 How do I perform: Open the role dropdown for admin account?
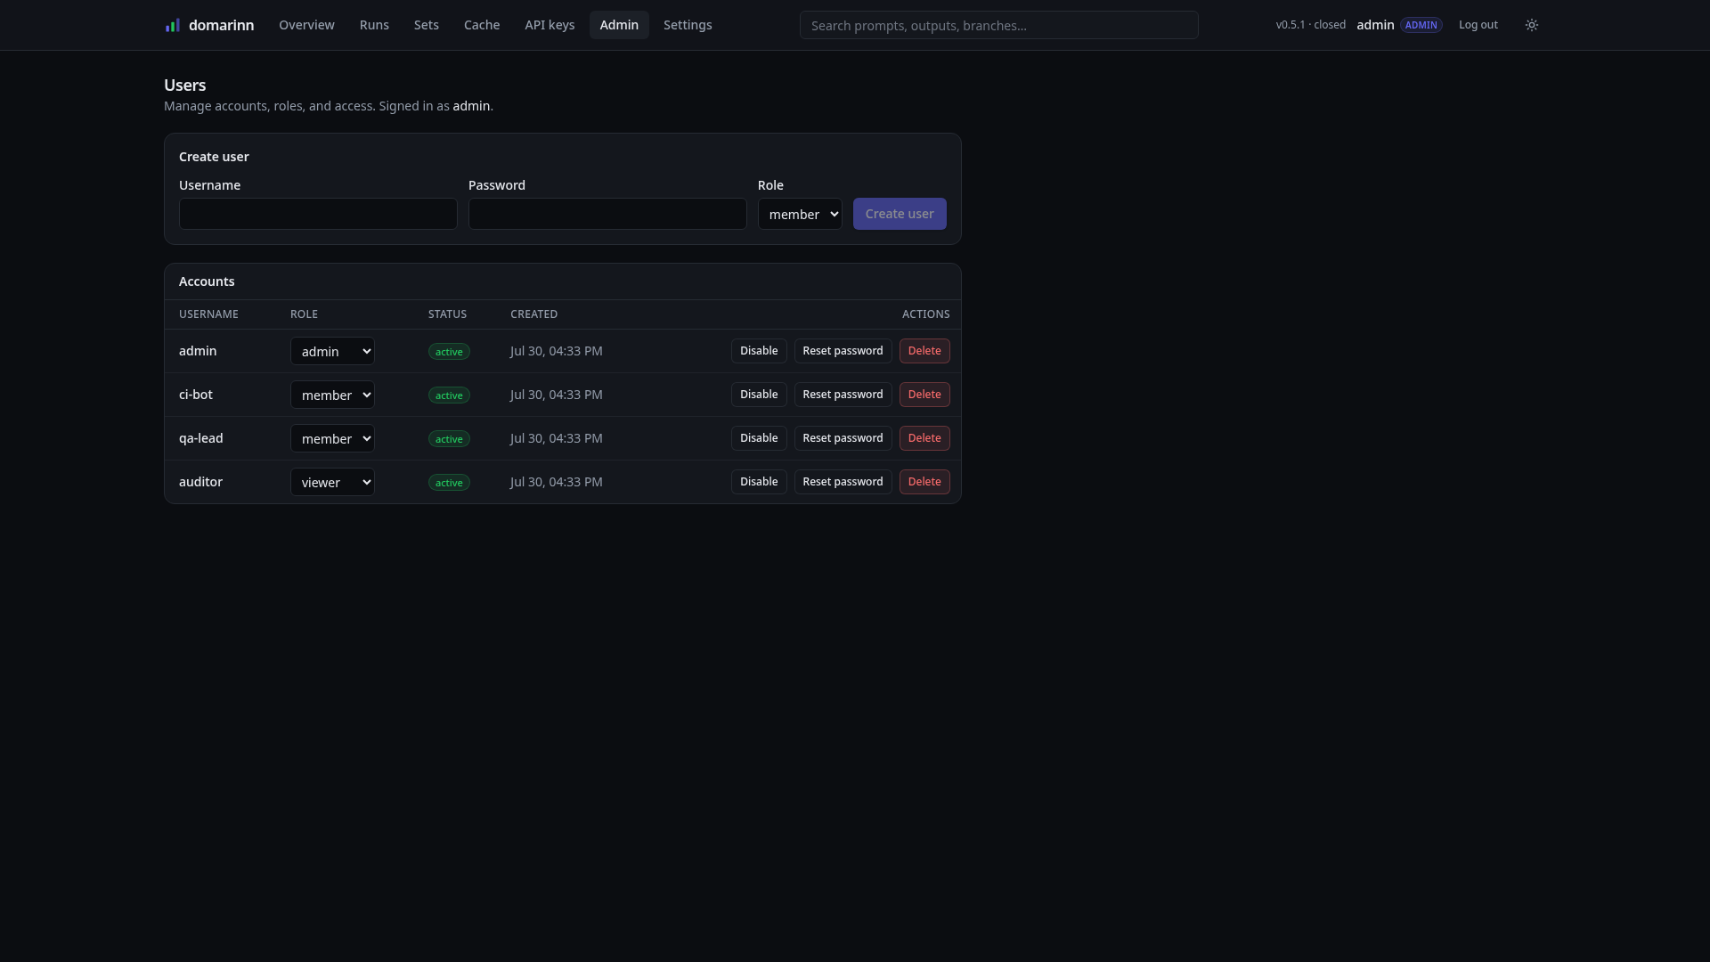click(x=332, y=351)
